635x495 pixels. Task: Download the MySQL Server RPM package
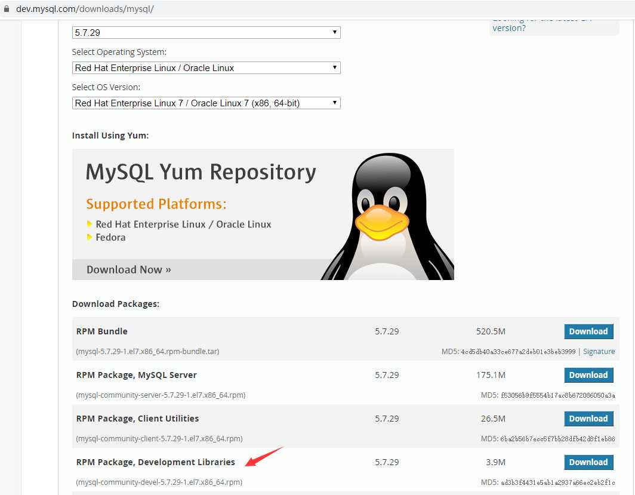point(588,375)
